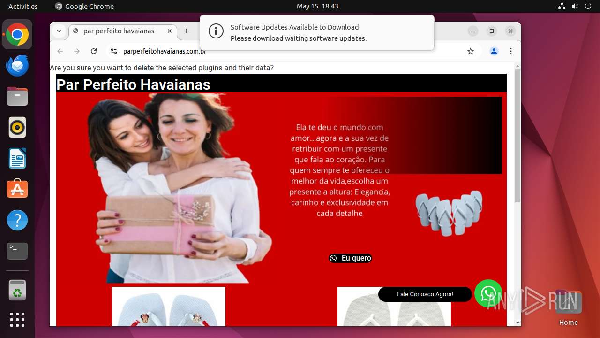Click the notification info icon
Screen dimensions: 600x338
pos(216,31)
